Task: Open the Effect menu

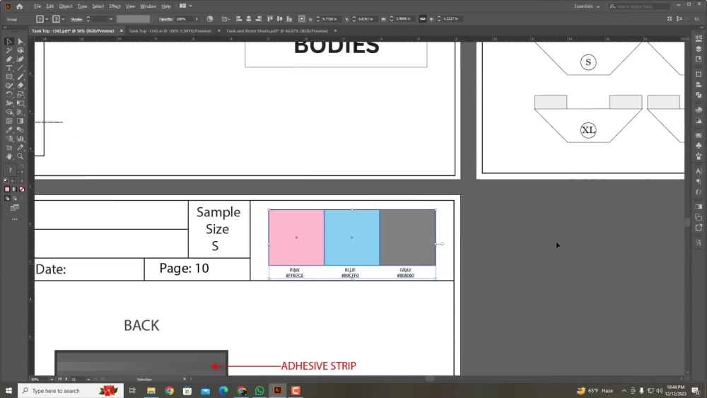Action: coord(115,6)
